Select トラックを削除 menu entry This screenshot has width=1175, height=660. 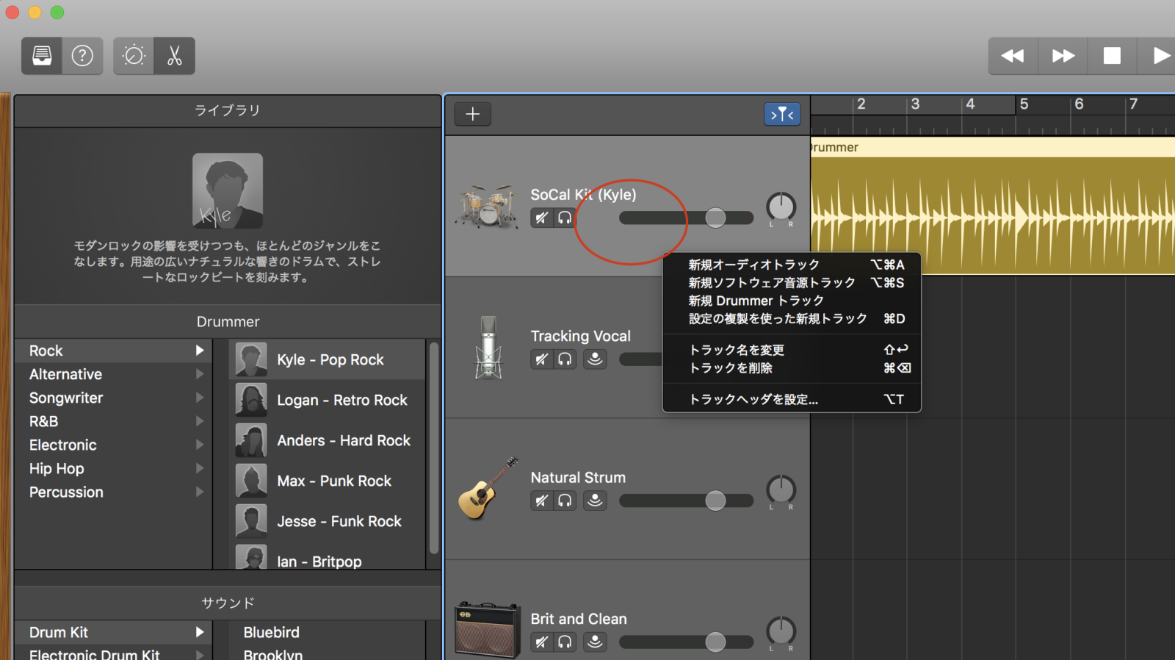pos(731,368)
